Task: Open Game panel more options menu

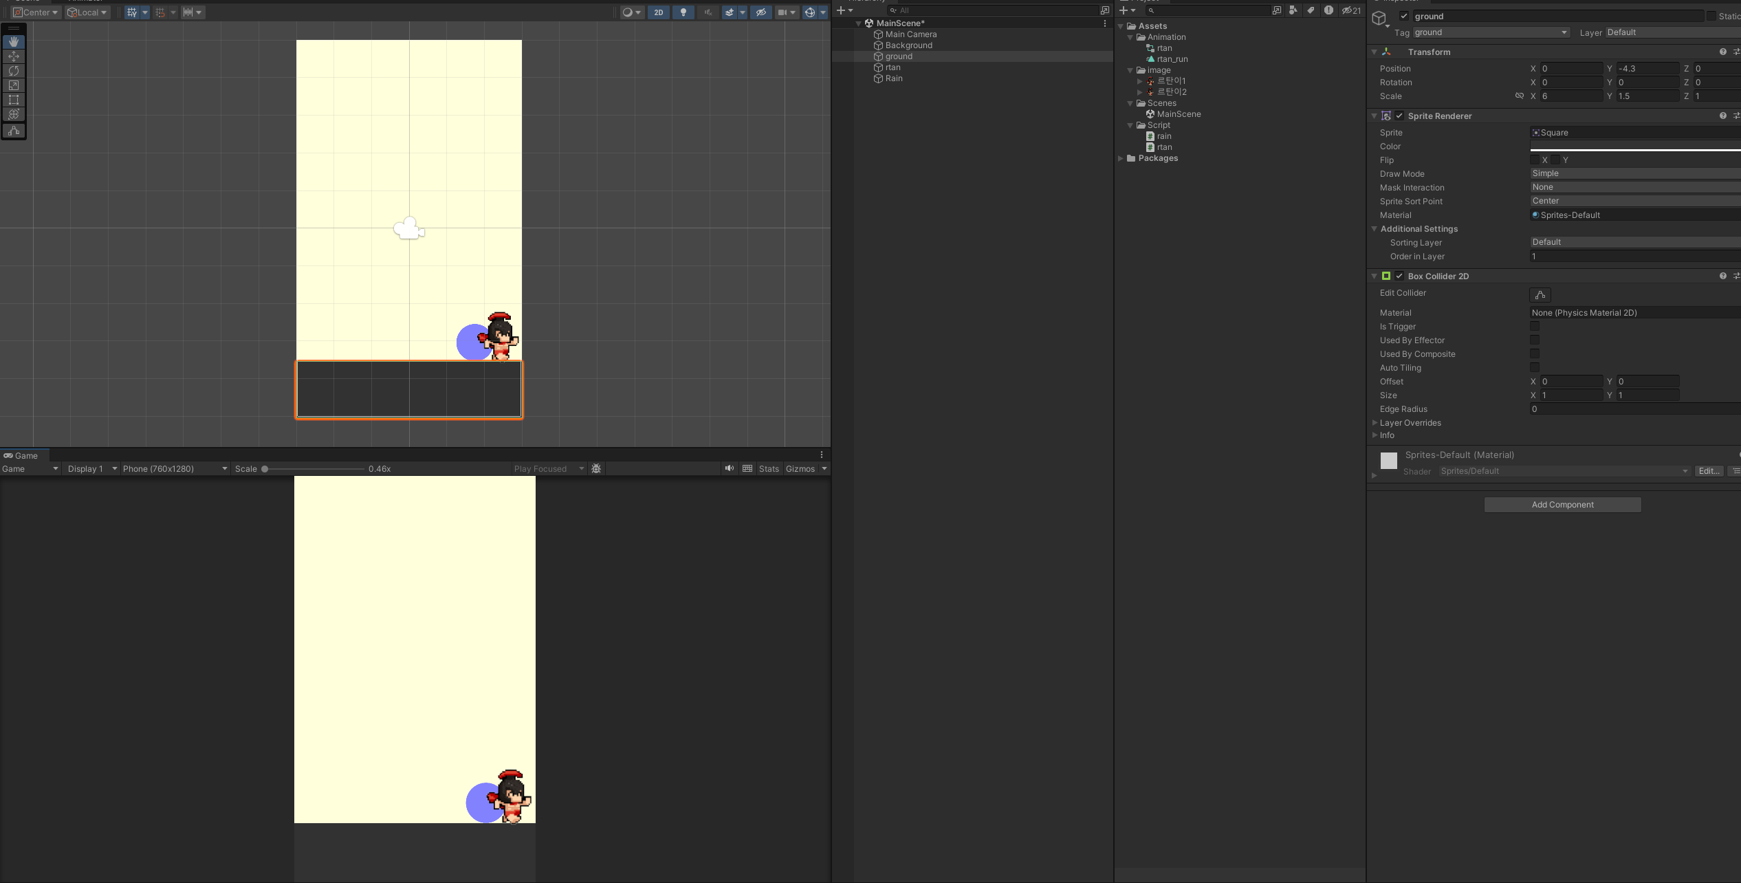Action: [x=822, y=455]
